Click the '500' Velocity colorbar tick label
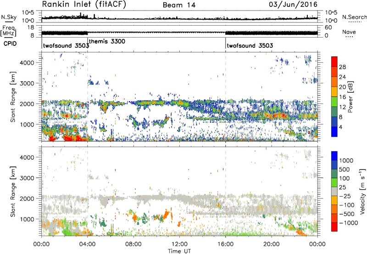Image resolution: width=367 pixels, height=254 pixels. point(344,169)
